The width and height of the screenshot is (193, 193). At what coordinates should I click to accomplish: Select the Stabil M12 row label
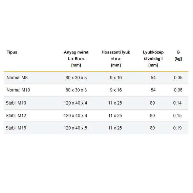[x=16, y=115]
